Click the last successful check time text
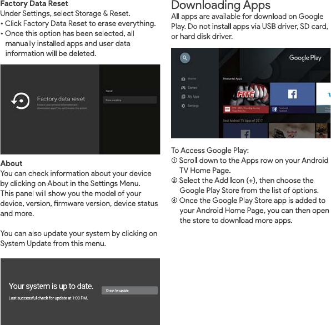This screenshot has height=325, width=331. (48, 298)
